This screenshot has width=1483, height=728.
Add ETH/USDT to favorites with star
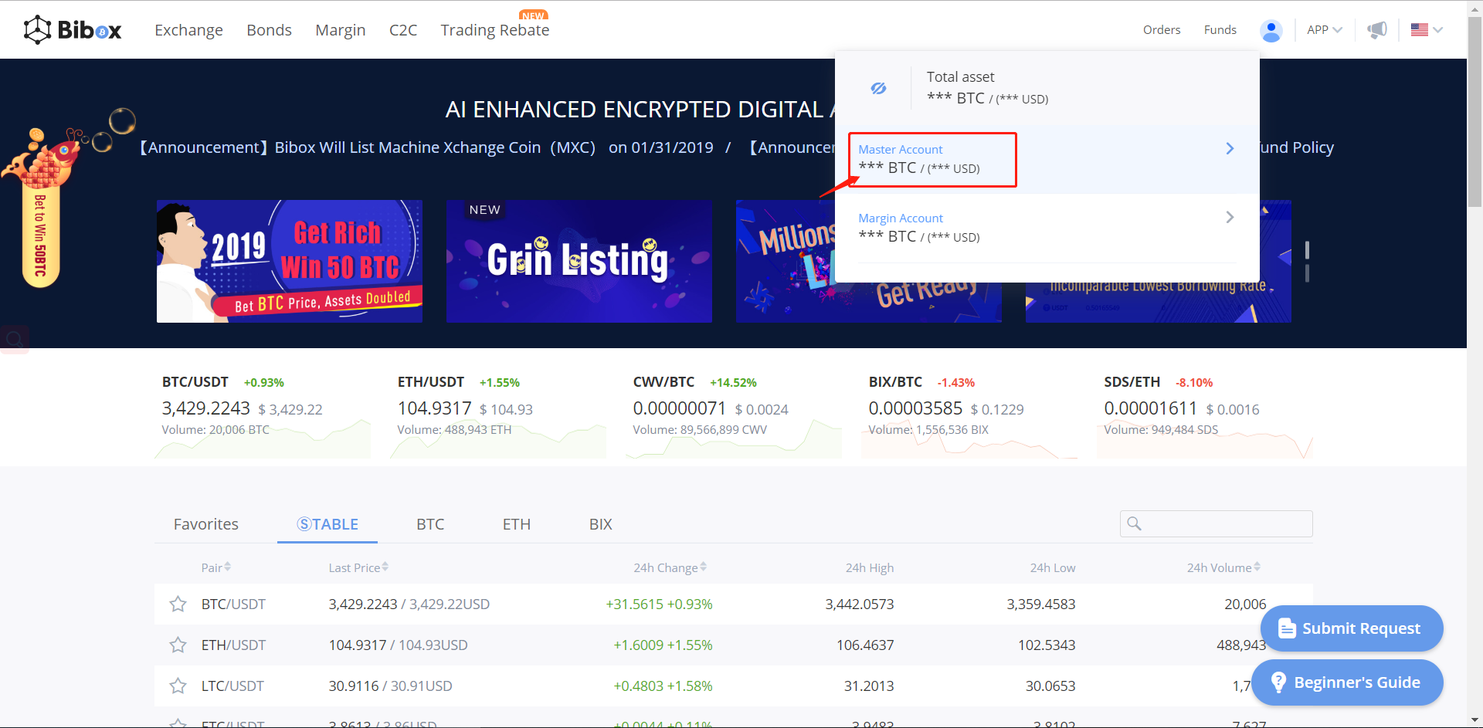pyautogui.click(x=178, y=645)
